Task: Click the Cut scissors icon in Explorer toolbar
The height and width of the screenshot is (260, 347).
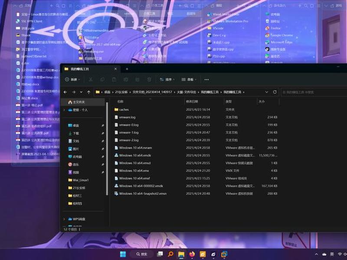Action: click(x=91, y=79)
